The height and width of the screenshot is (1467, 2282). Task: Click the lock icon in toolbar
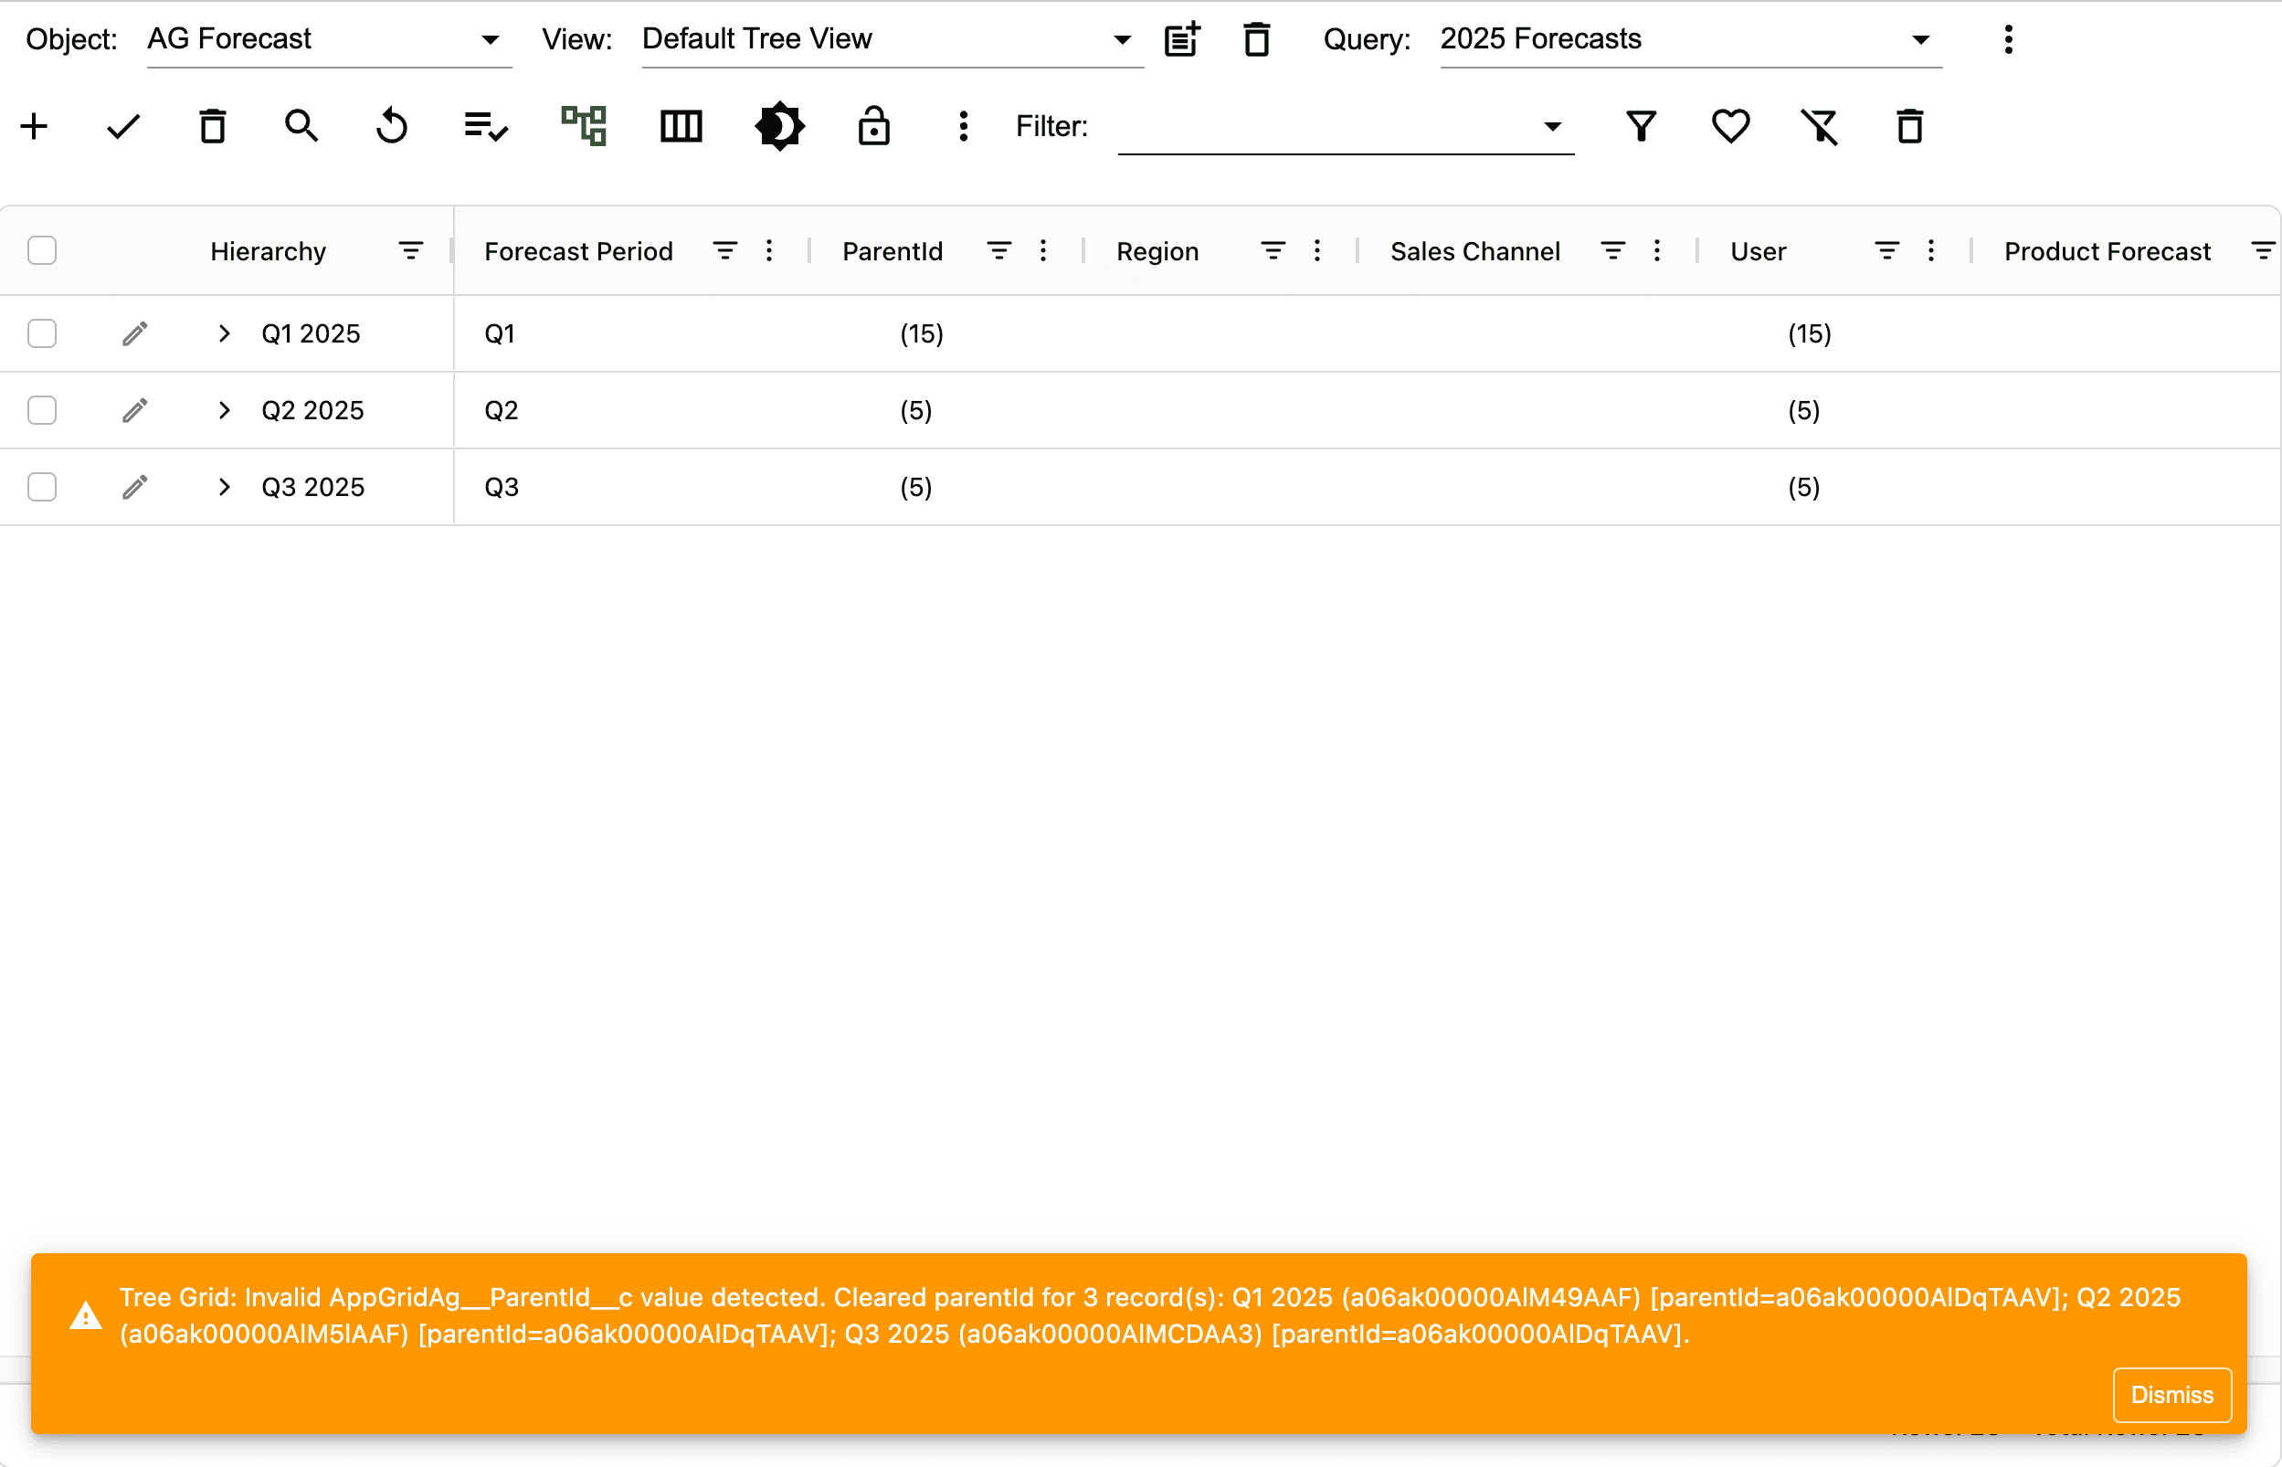click(x=873, y=126)
